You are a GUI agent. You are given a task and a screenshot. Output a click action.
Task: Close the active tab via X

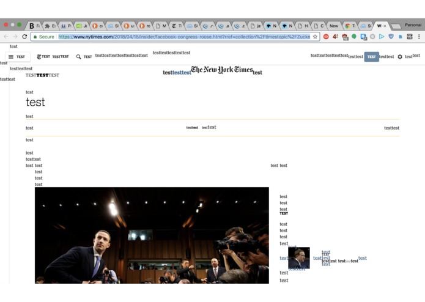(x=385, y=26)
